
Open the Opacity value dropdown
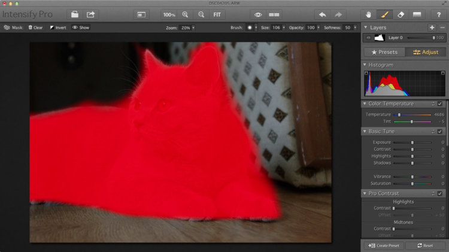click(x=318, y=28)
